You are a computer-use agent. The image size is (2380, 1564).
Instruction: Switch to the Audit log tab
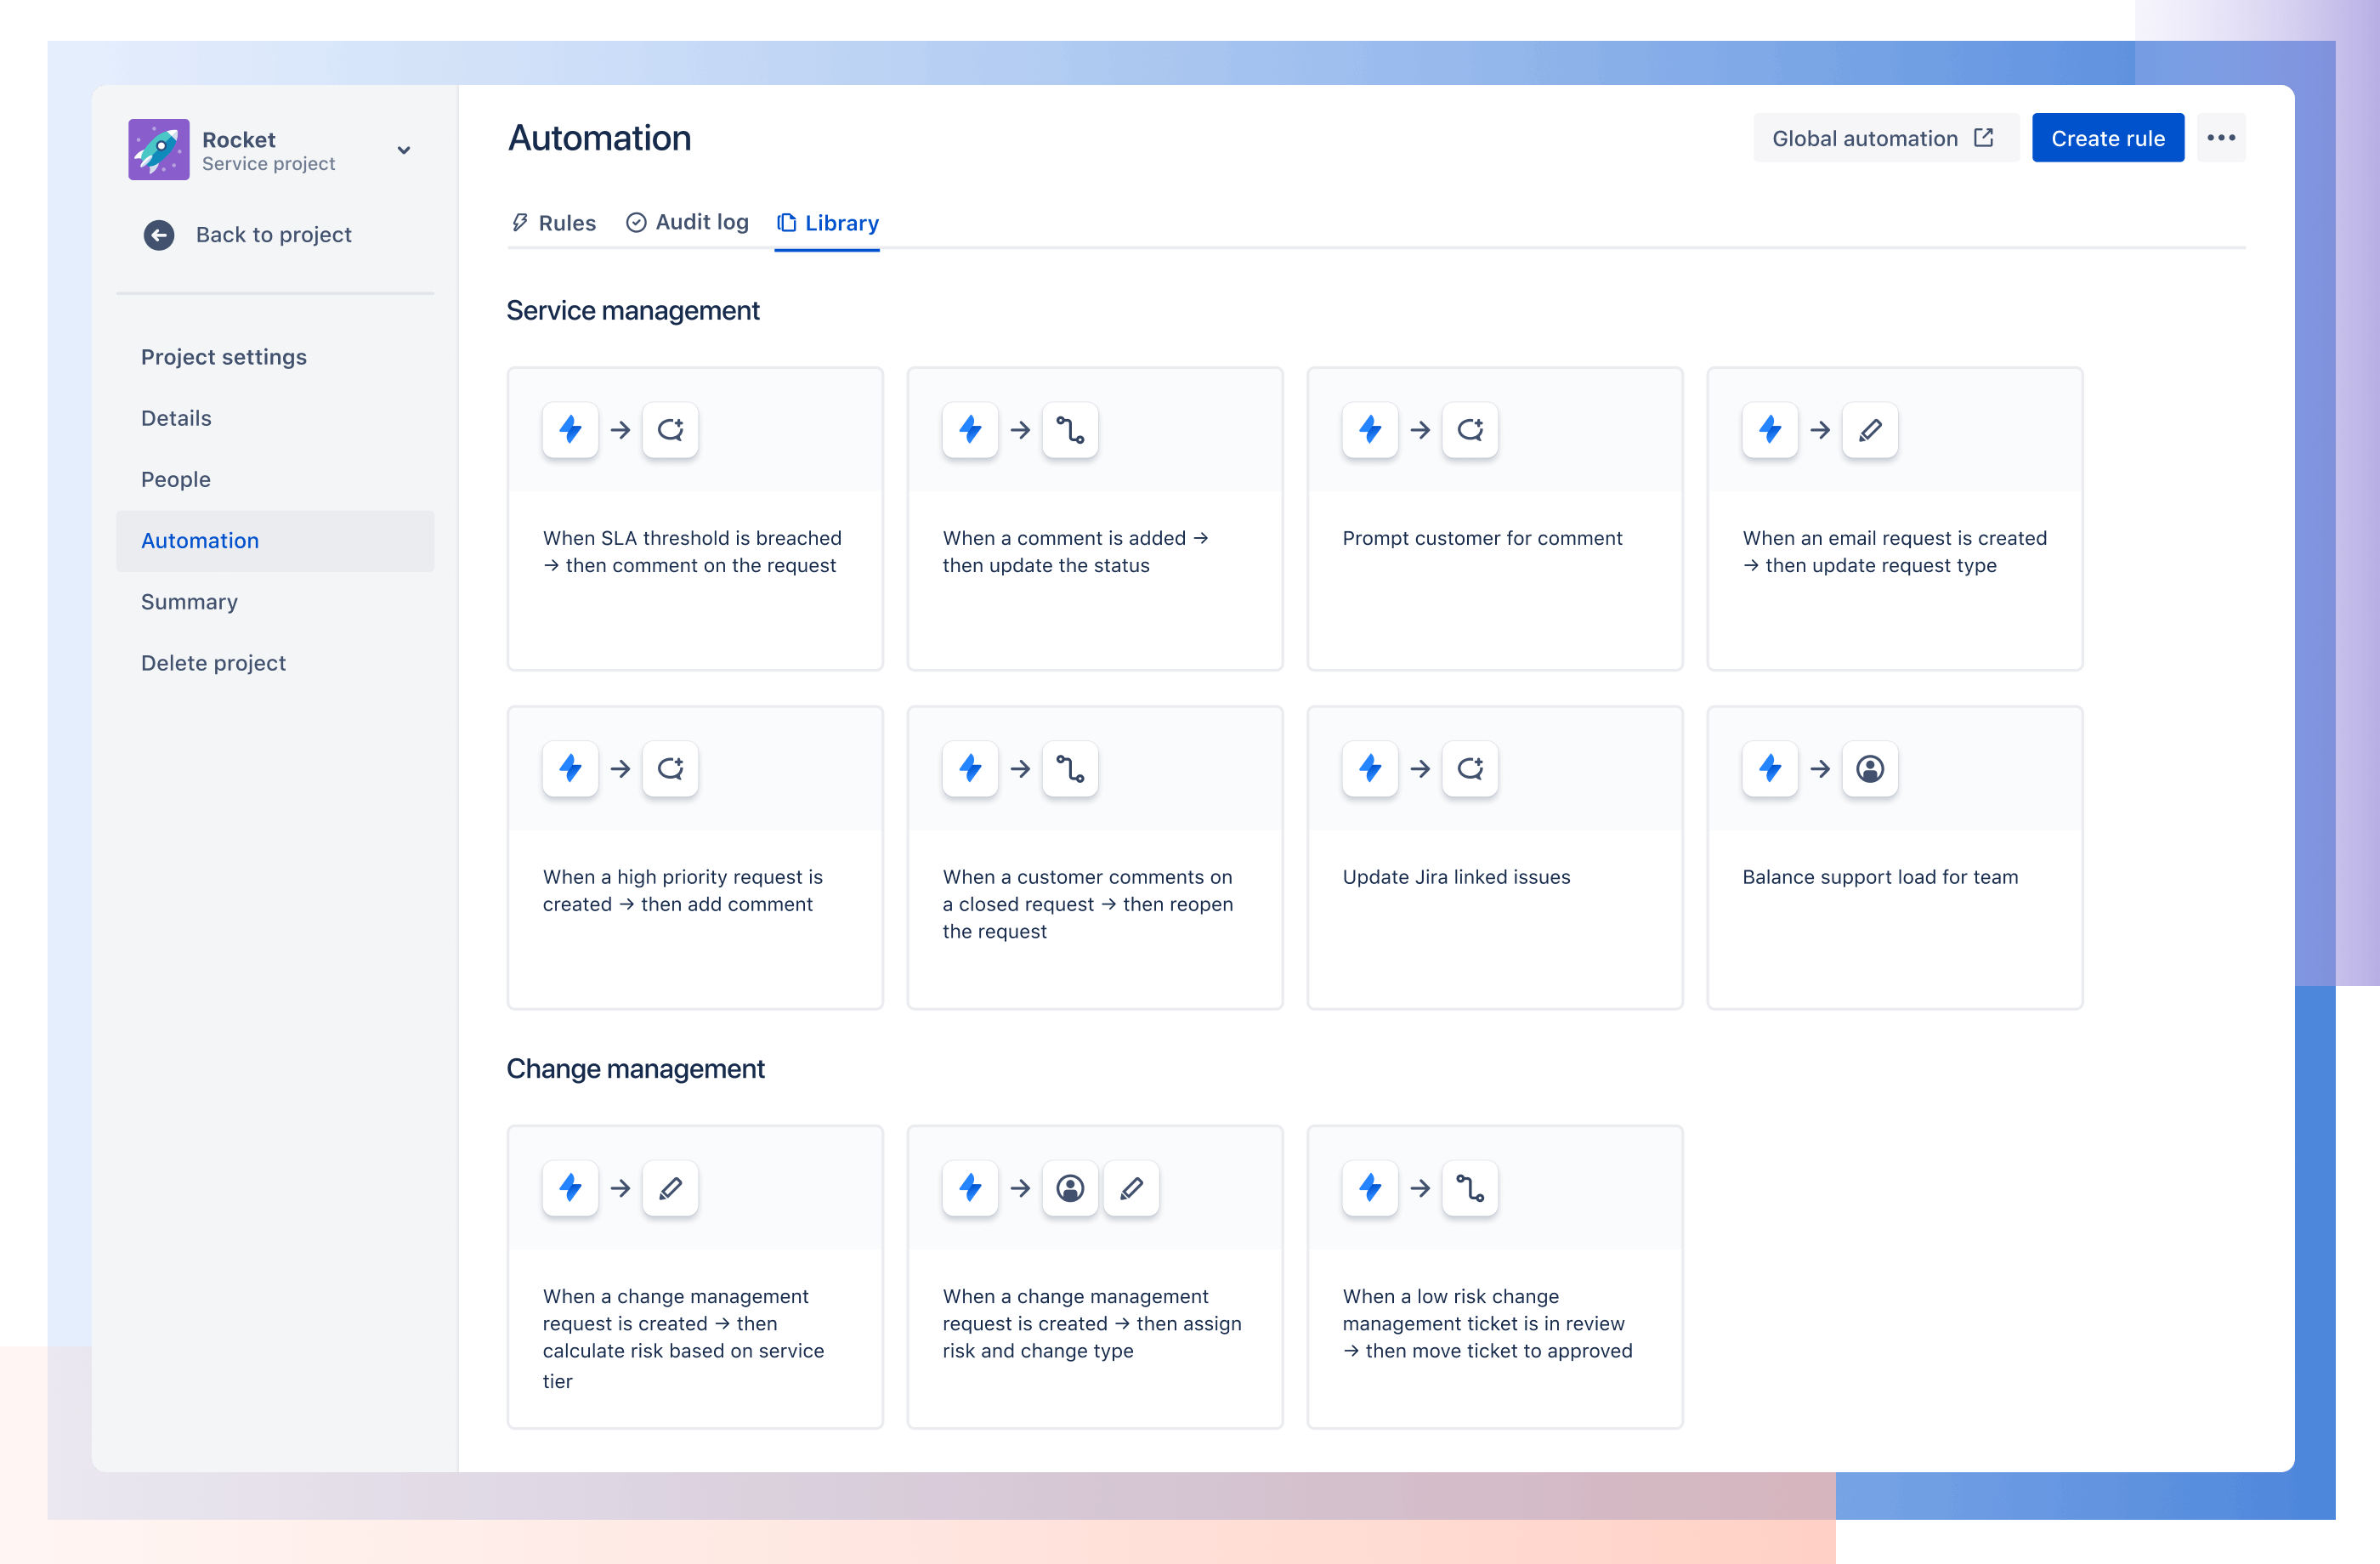(x=688, y=220)
